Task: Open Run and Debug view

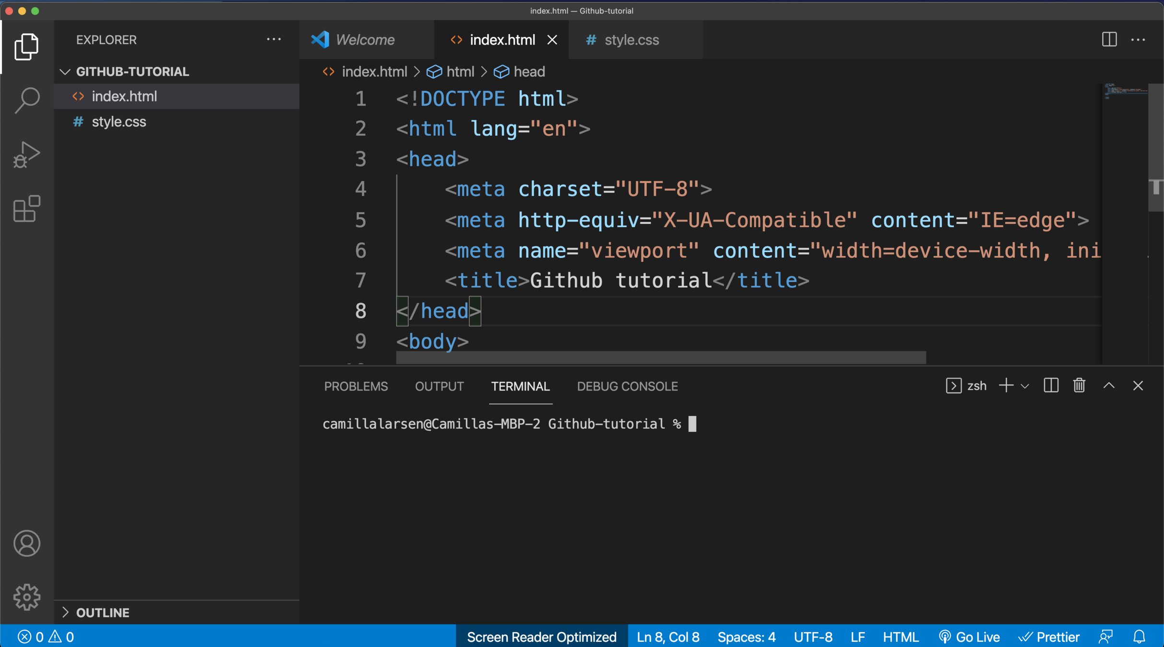Action: click(x=27, y=154)
